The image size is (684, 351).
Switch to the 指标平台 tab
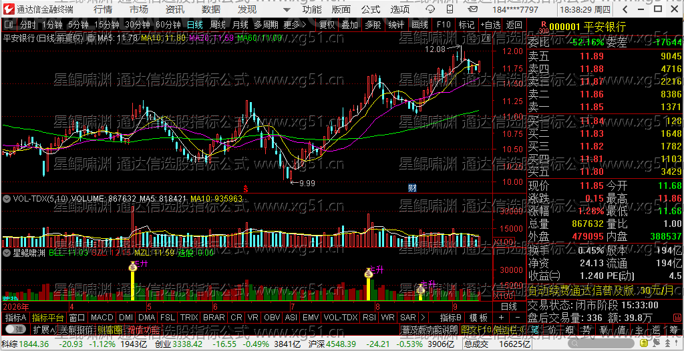pos(48,318)
